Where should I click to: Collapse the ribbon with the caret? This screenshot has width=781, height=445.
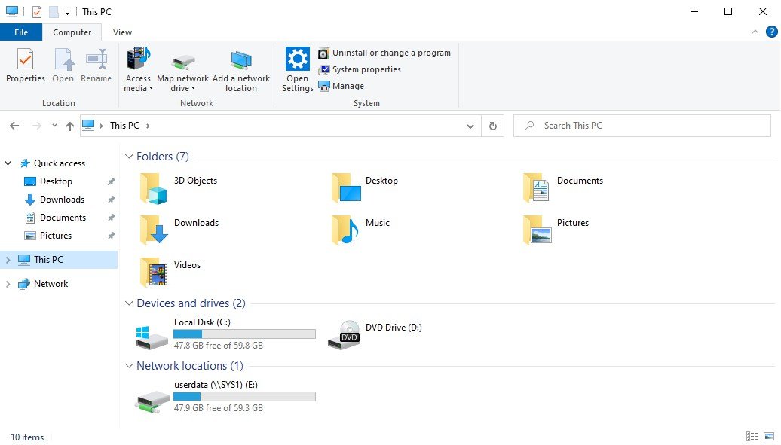click(755, 32)
